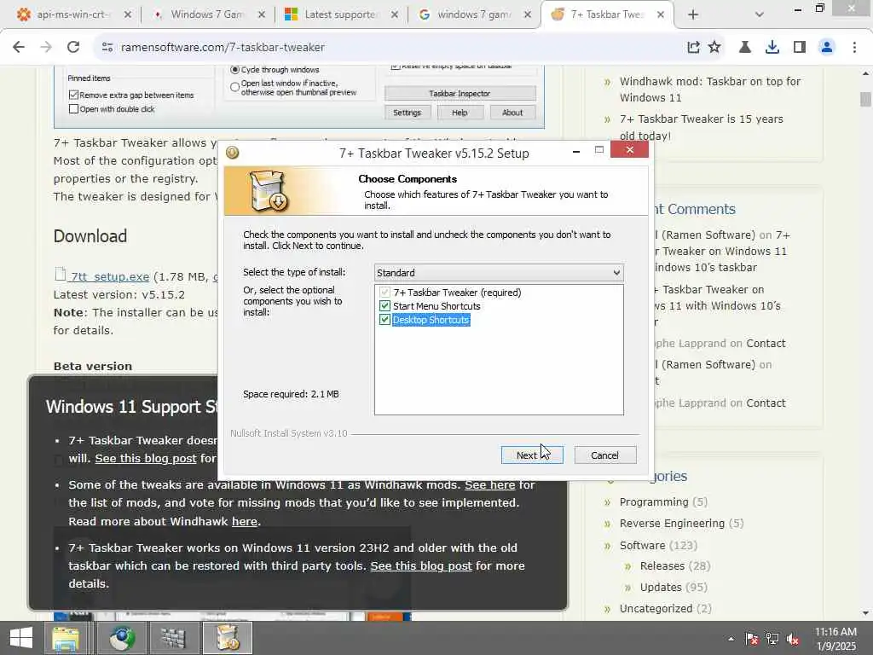
Task: Open the taskbar clock showing 11:16 AM
Action: pos(835,639)
